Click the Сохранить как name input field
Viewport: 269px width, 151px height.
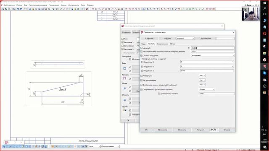click(225, 39)
